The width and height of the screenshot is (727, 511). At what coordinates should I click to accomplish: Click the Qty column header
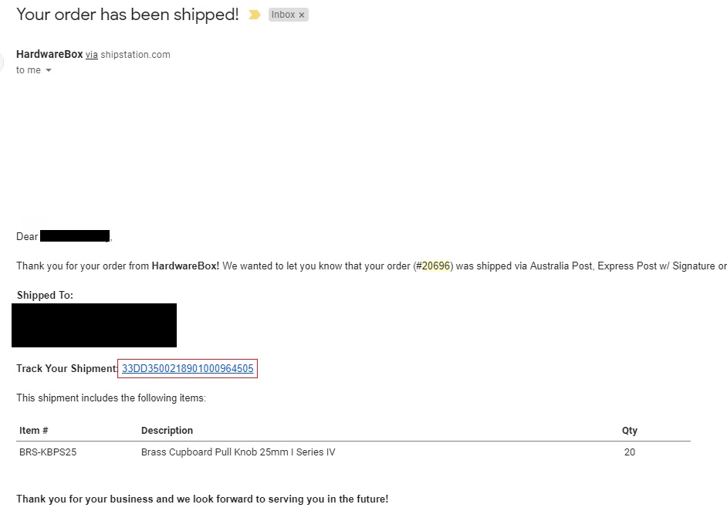(x=629, y=430)
